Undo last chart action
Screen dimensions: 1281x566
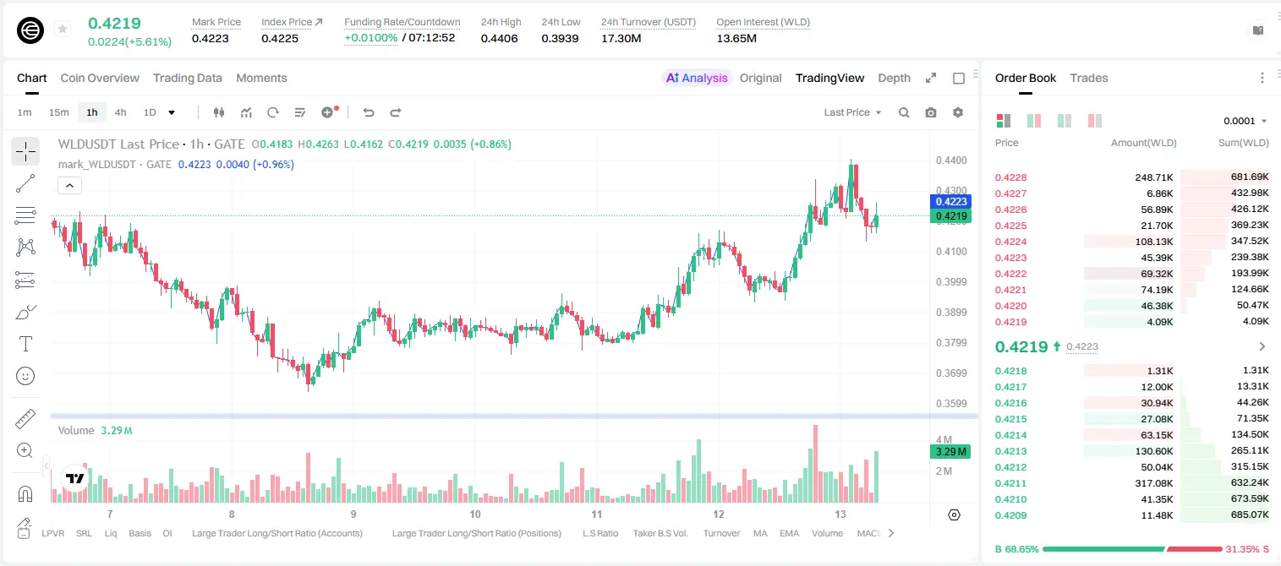point(368,112)
